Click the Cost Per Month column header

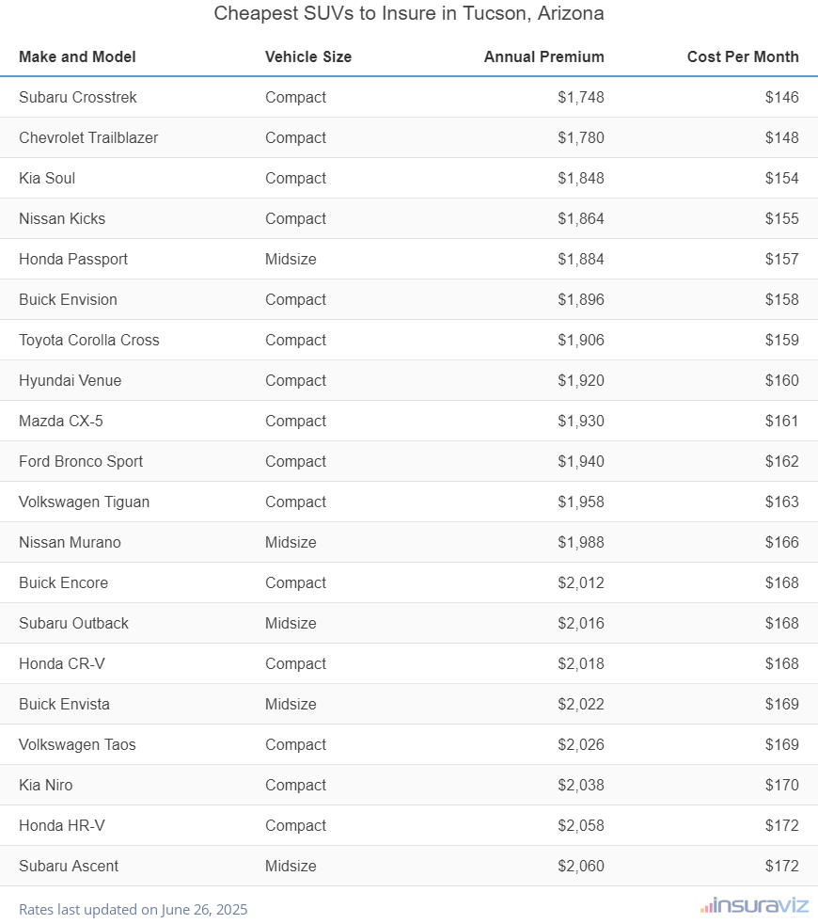[743, 56]
